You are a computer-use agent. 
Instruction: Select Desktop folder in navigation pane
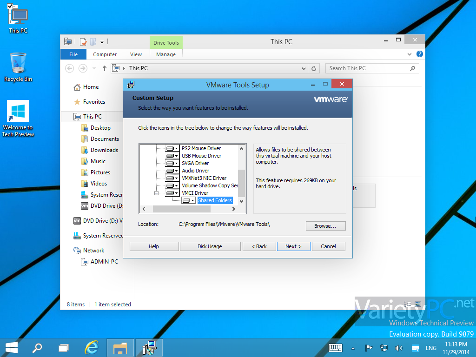click(100, 128)
